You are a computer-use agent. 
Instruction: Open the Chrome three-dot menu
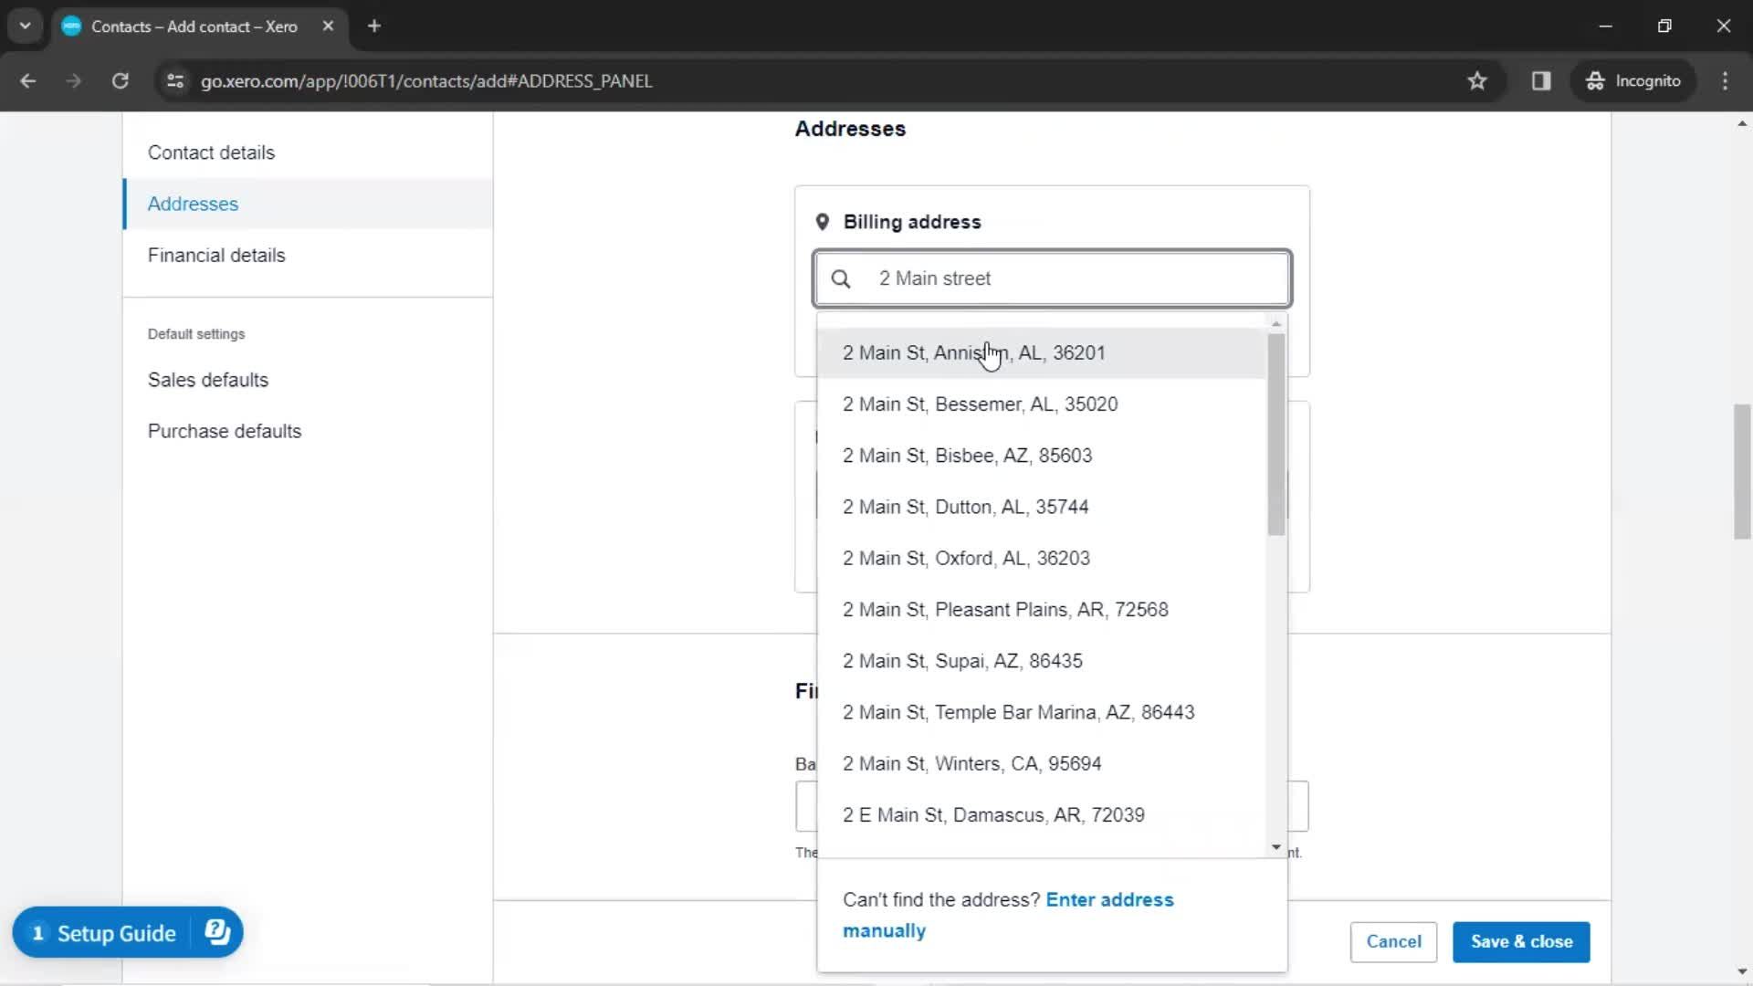(1725, 81)
